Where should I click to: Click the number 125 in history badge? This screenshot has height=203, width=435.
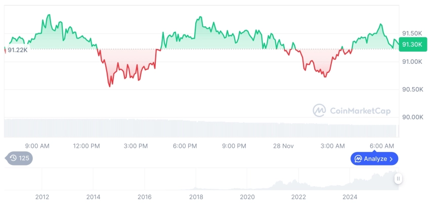(24, 158)
